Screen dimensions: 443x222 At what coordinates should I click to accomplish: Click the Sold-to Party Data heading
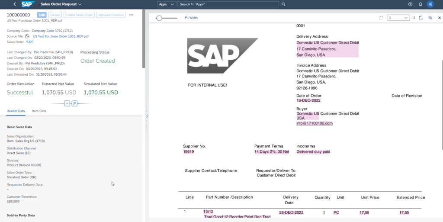tap(21, 215)
